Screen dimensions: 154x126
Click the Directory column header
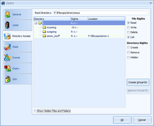pyautogui.click(x=52, y=19)
